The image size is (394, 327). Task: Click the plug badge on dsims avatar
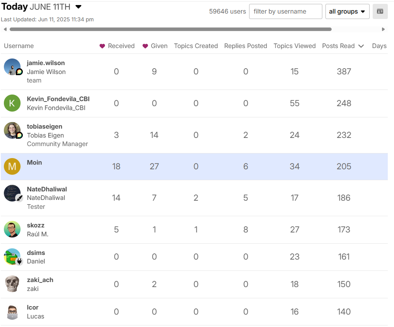19,262
